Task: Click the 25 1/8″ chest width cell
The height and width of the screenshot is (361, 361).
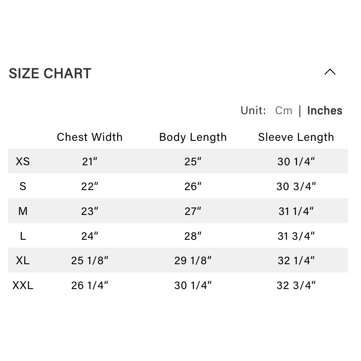Action: (x=90, y=261)
